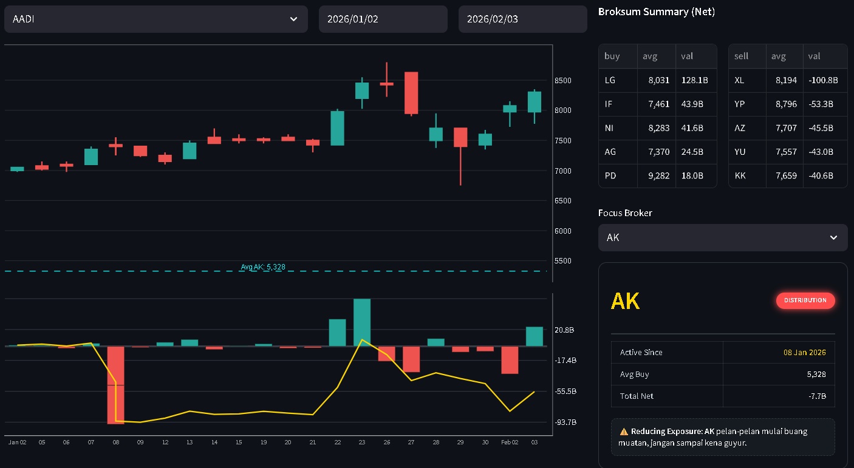
Task: Click the chevron arrow in AADI selector
Action: tap(293, 19)
